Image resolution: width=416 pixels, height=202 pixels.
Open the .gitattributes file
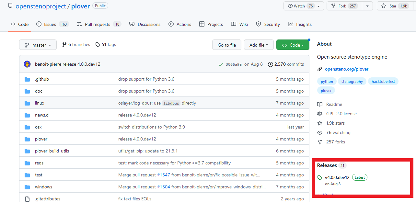pos(48,199)
